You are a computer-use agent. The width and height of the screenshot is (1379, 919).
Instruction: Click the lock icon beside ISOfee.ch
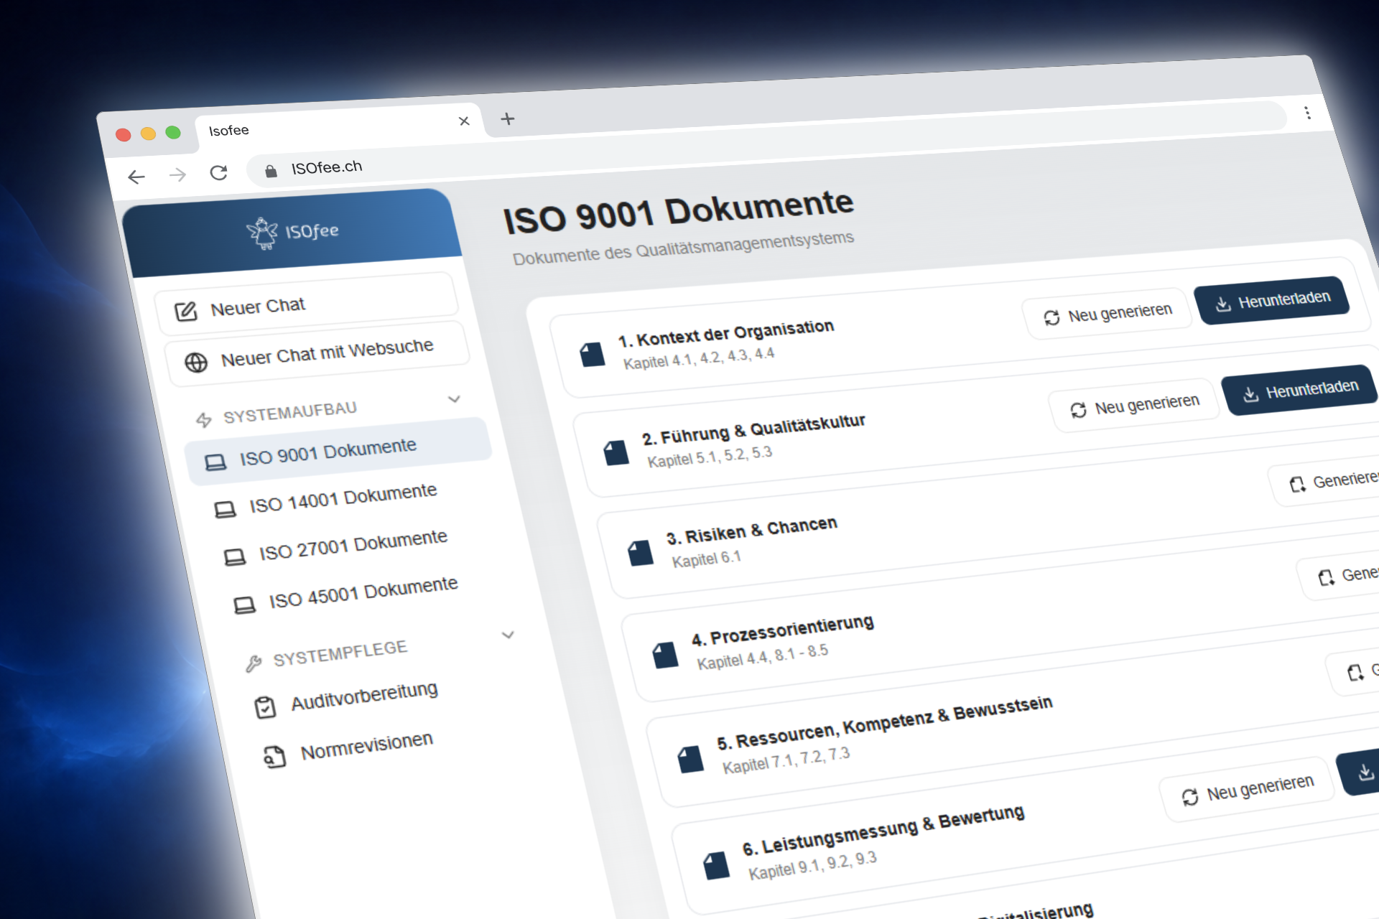(271, 170)
